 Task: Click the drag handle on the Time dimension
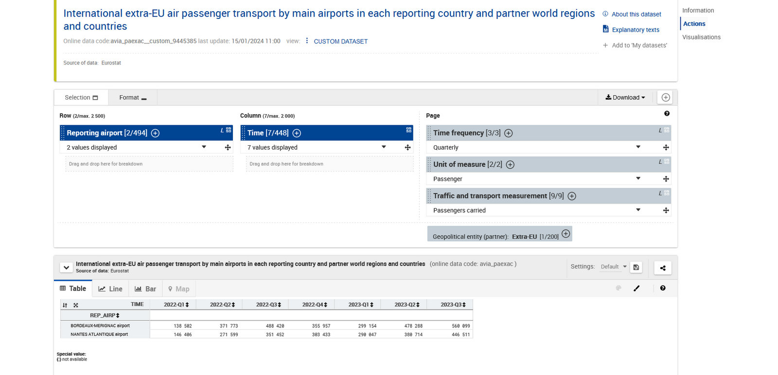coord(243,133)
